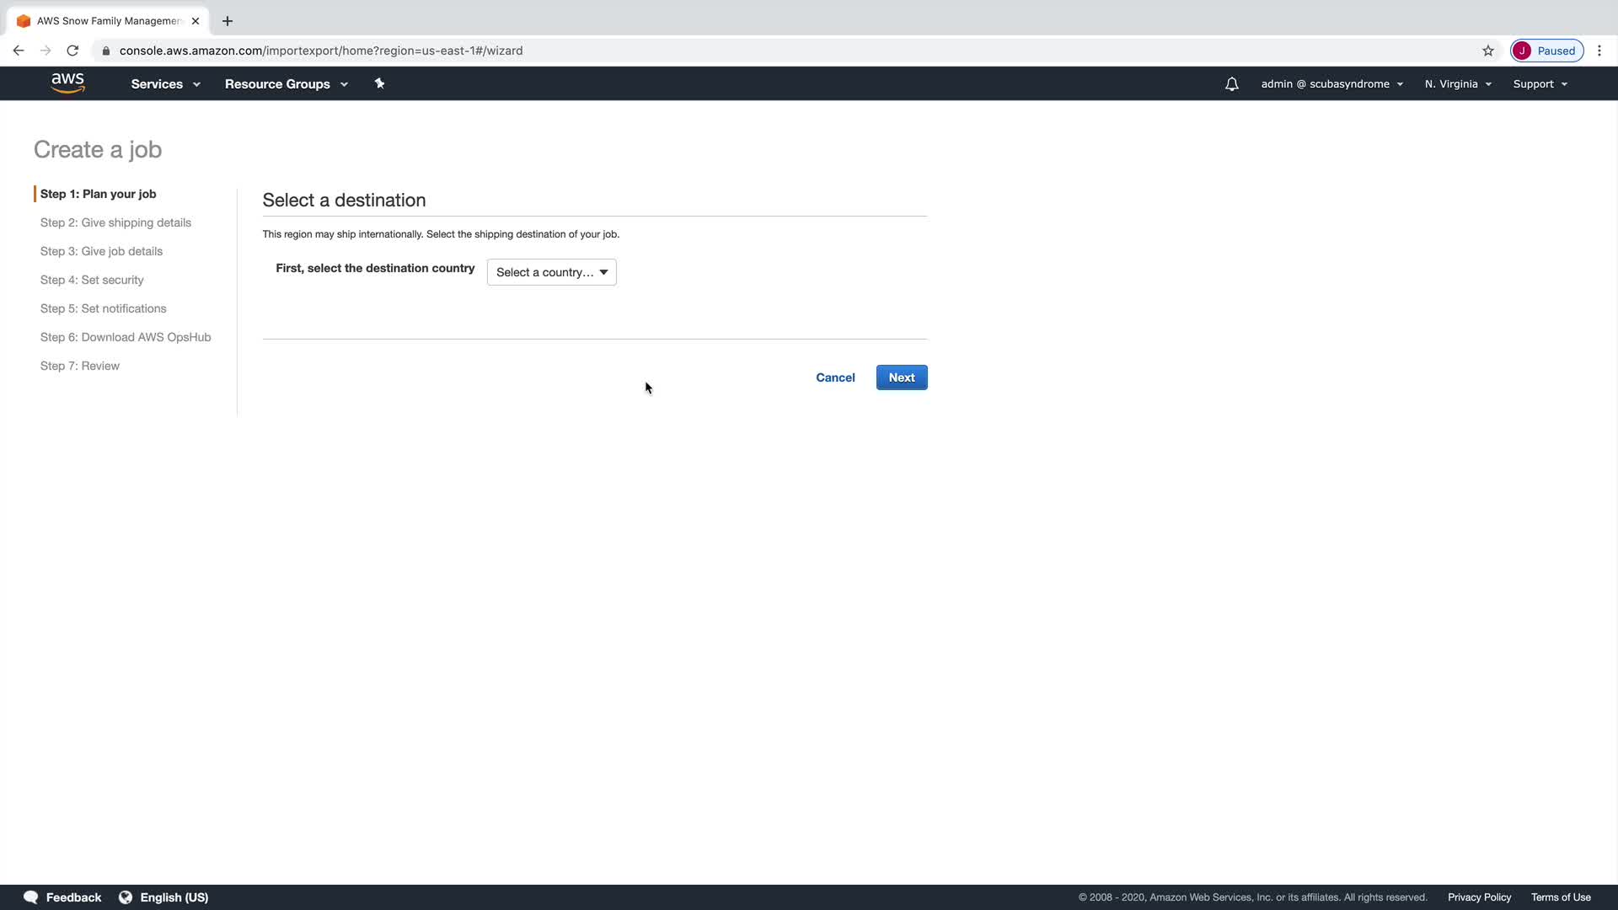Click the browser reload icon
This screenshot has height=910, width=1618.
pyautogui.click(x=72, y=51)
